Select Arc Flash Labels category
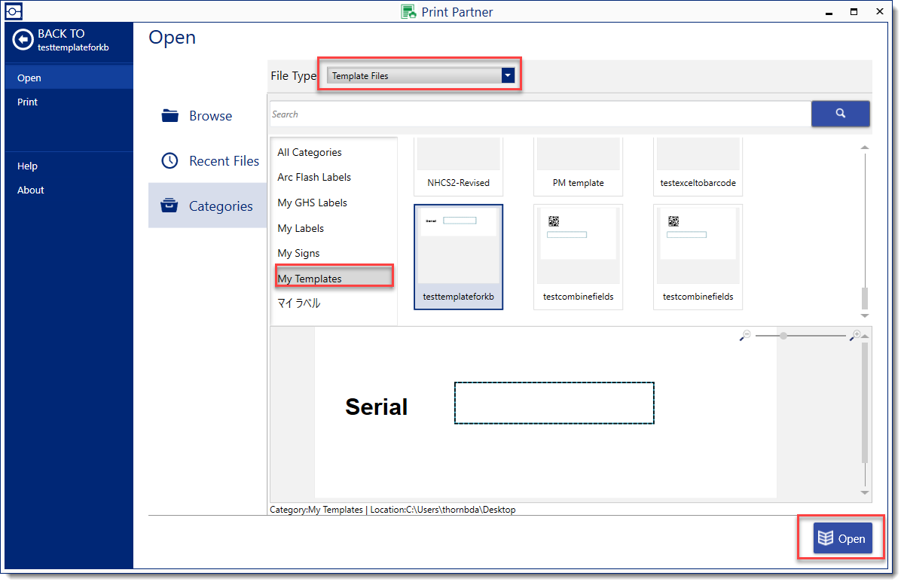Image resolution: width=904 pixels, height=585 pixels. 314,177
